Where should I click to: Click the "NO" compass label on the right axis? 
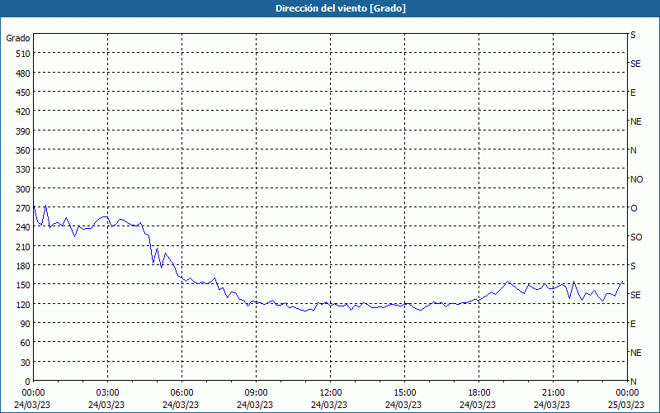(637, 179)
